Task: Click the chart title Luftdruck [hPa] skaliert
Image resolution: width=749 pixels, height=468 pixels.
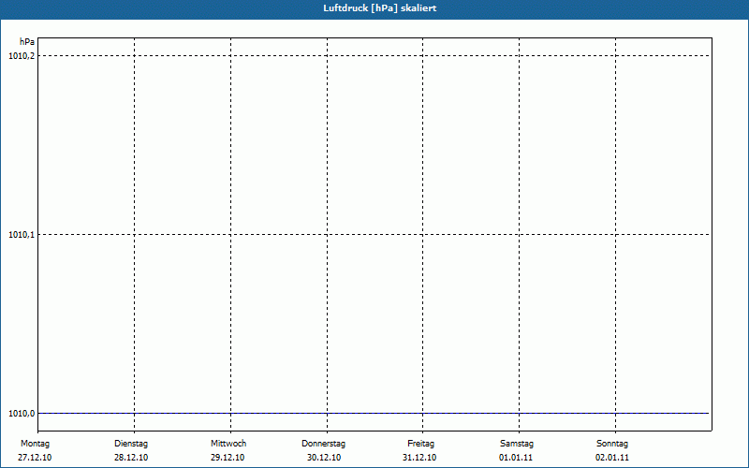Action: [380, 8]
